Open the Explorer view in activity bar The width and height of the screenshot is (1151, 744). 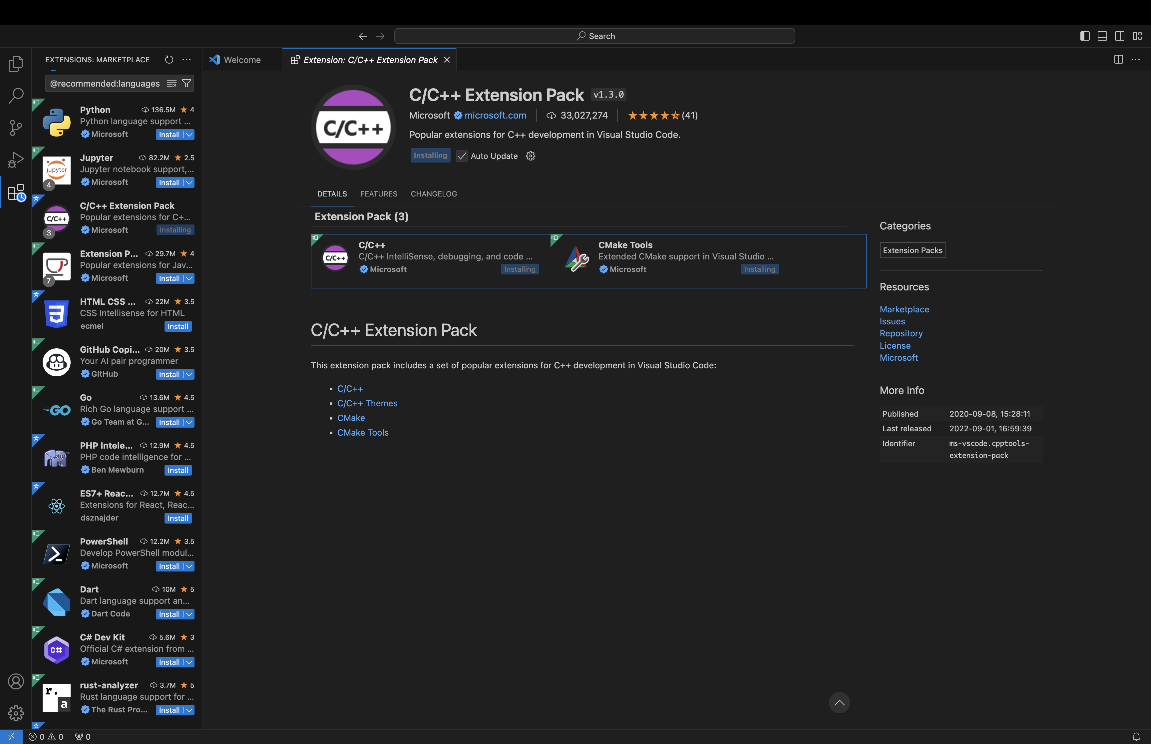tap(16, 64)
